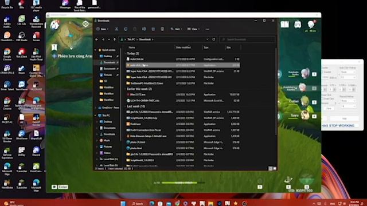Go back with Explorer's back arrow
367x206 pixels.
(97, 39)
